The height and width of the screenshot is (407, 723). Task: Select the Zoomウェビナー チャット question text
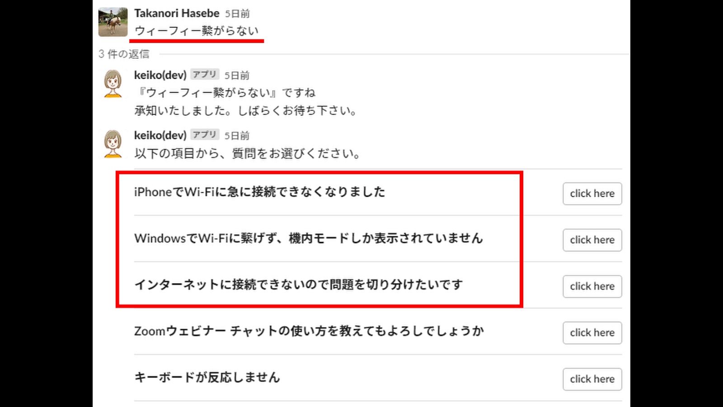click(x=309, y=331)
